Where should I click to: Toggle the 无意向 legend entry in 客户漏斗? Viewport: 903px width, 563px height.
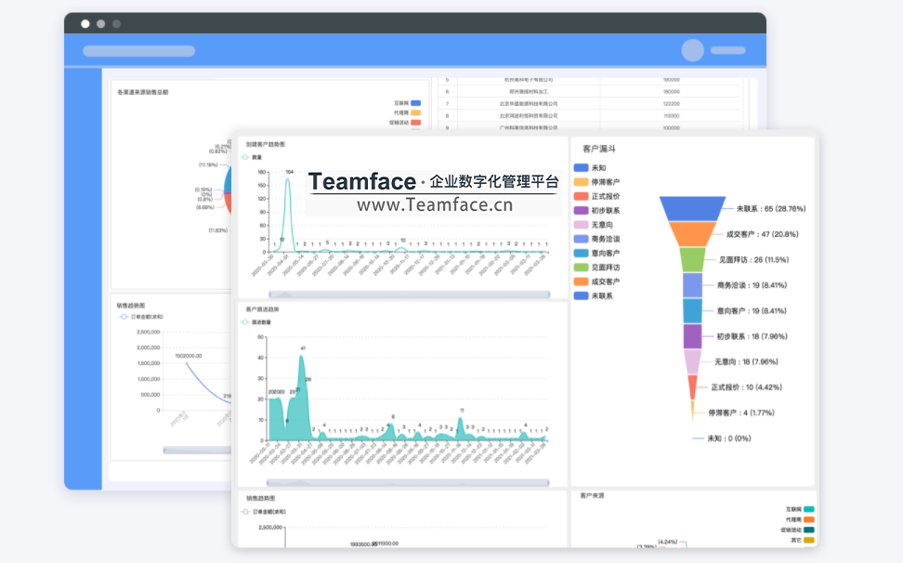click(593, 225)
